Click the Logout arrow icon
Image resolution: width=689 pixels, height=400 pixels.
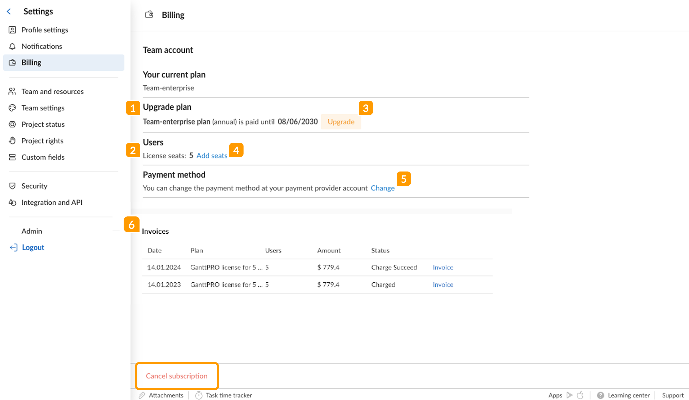pos(14,247)
